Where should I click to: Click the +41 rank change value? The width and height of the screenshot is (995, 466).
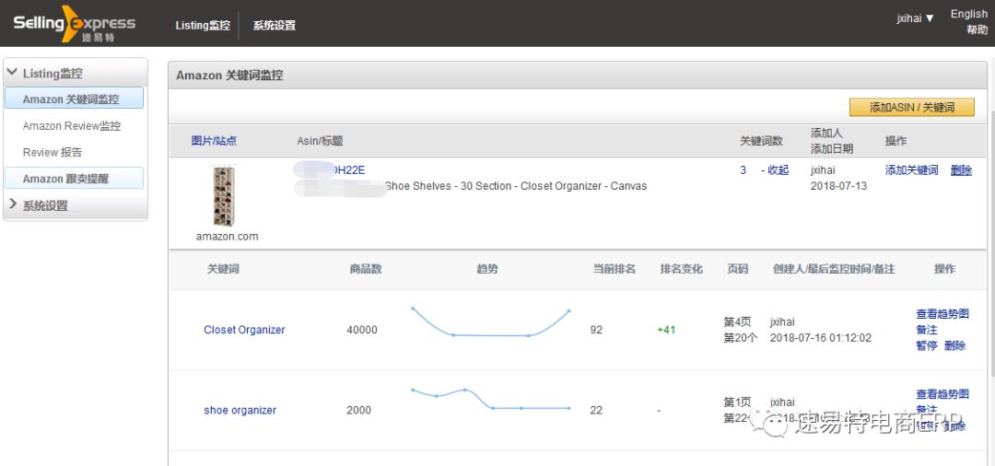pos(666,330)
